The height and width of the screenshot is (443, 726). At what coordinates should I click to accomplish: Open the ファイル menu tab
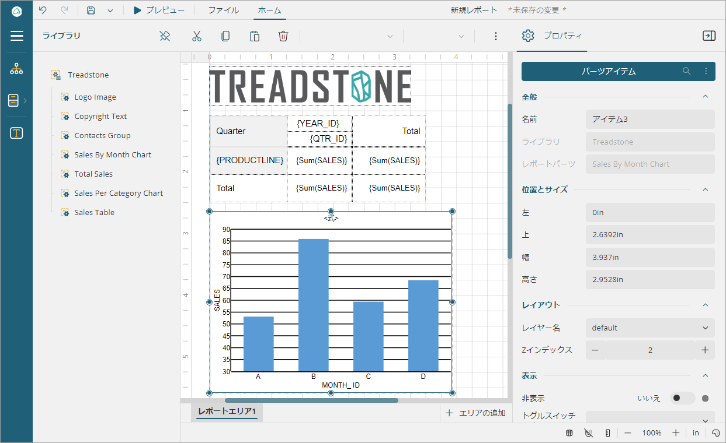point(224,10)
